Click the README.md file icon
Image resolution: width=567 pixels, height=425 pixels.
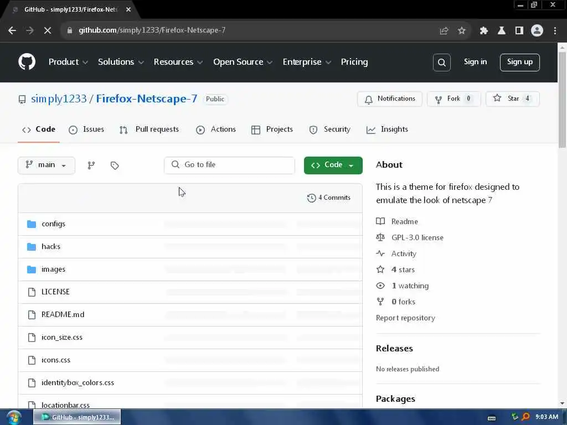pos(32,315)
